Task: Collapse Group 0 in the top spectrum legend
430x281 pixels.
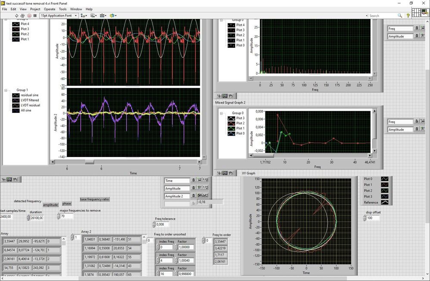Action: click(x=221, y=20)
